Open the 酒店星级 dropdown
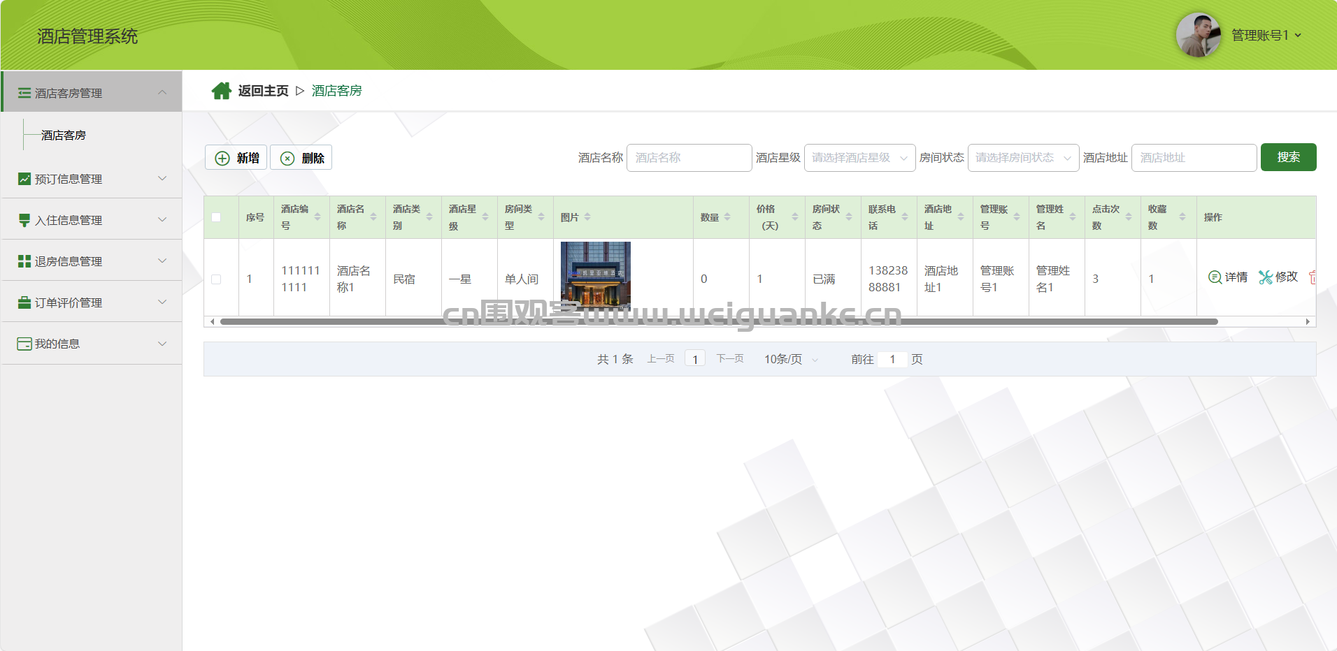1337x651 pixels. tap(859, 158)
